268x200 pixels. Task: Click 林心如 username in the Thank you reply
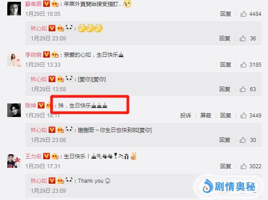point(39,180)
